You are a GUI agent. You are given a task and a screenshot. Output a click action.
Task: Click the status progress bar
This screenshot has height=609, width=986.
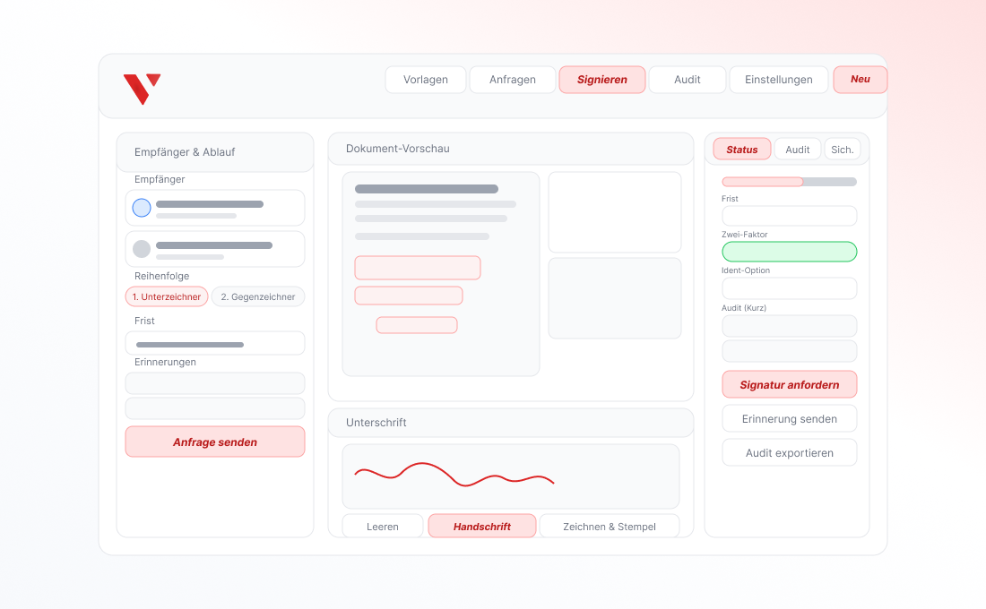tap(789, 182)
